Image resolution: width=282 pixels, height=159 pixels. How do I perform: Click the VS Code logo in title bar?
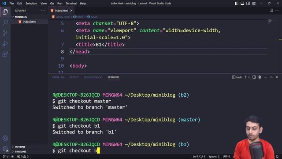(x=4, y=4)
